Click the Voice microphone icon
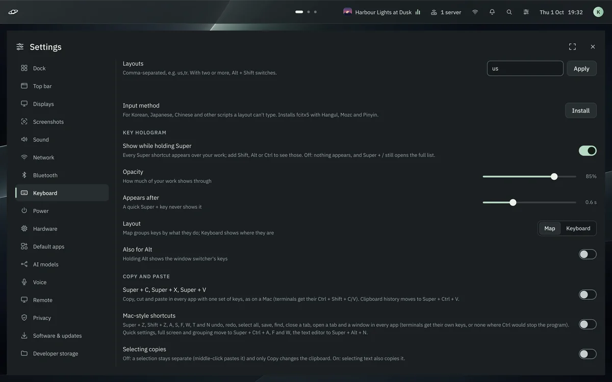Screen dimensions: 612x382 pos(24,282)
